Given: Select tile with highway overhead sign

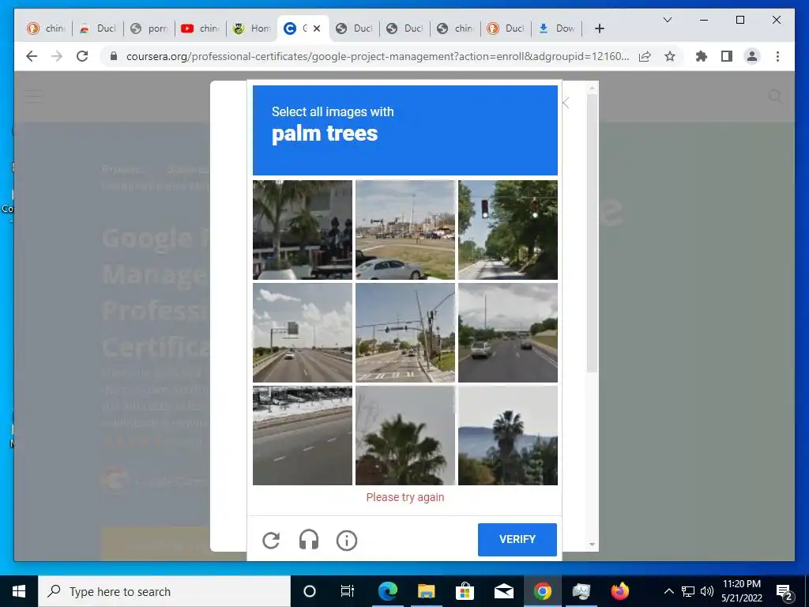Looking at the screenshot, I should (303, 333).
